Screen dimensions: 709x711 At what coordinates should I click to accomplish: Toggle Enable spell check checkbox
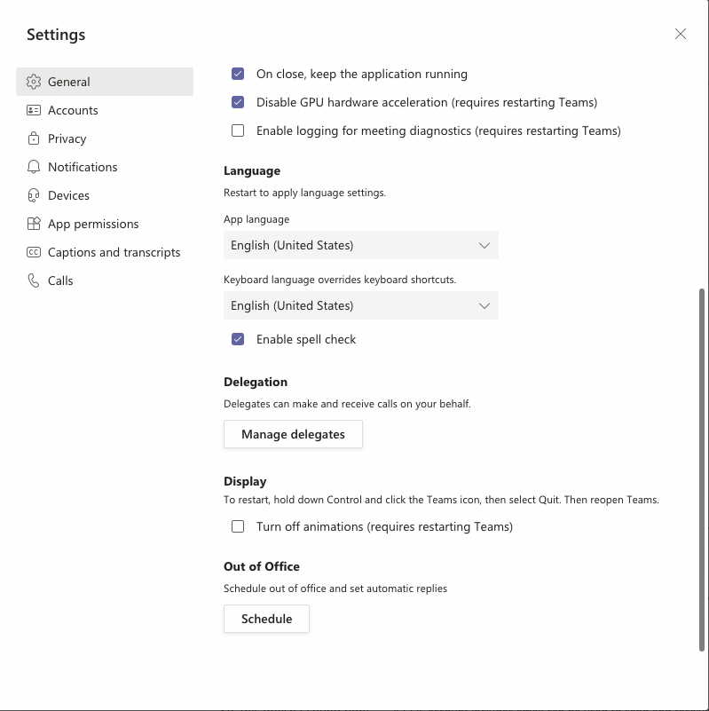tap(238, 339)
